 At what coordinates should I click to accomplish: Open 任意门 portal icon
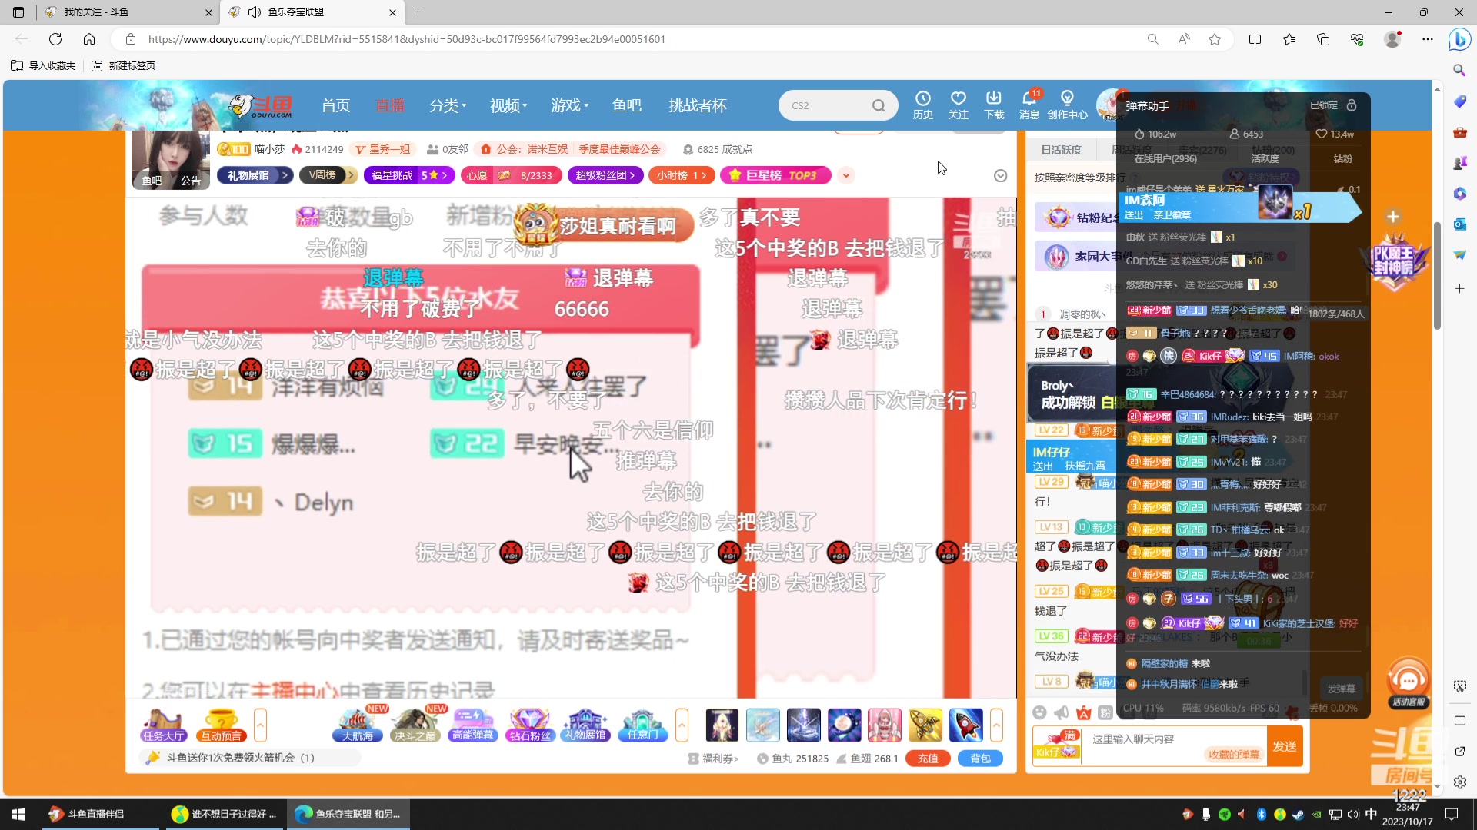pos(643,725)
